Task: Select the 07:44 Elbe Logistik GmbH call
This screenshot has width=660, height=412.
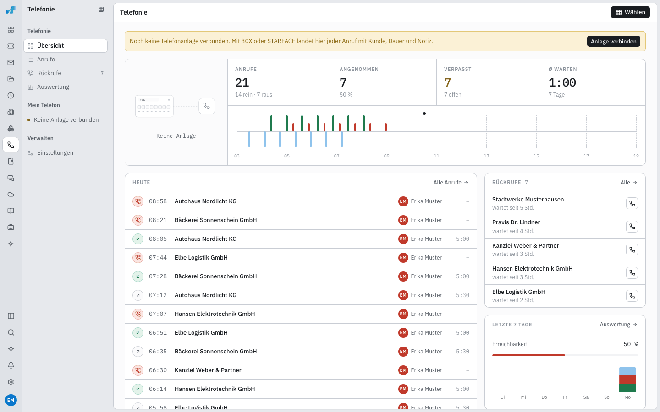Action: click(301, 258)
